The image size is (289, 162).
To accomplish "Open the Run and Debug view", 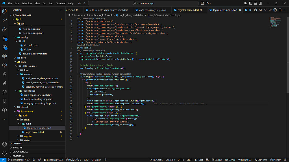I will coord(5,29).
